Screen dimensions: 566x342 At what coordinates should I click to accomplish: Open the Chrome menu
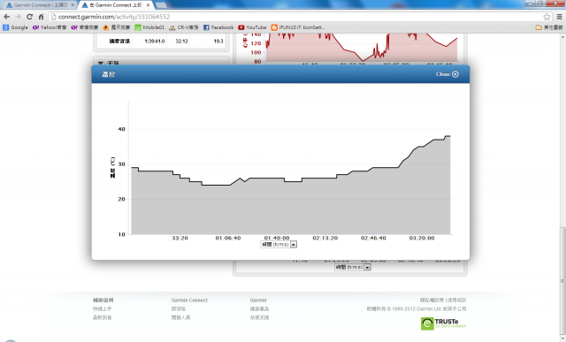[559, 17]
